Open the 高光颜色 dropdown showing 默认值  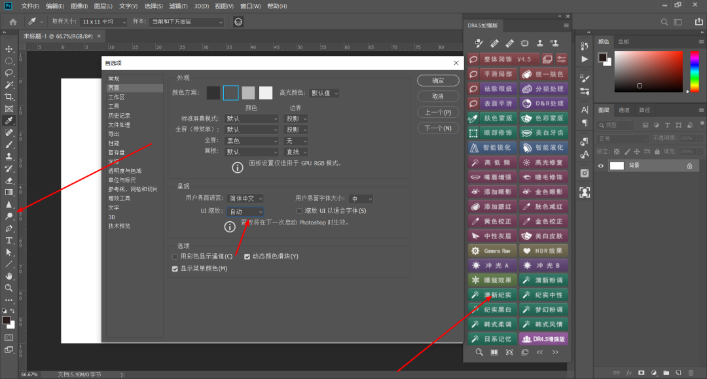(x=324, y=92)
